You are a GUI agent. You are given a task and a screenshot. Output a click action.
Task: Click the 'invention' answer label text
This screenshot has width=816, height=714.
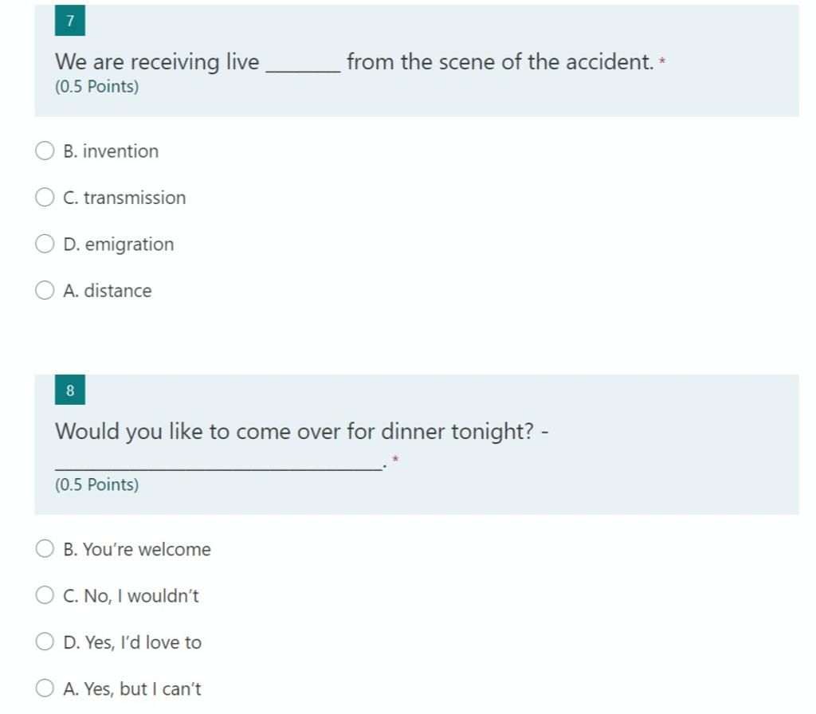click(x=121, y=151)
